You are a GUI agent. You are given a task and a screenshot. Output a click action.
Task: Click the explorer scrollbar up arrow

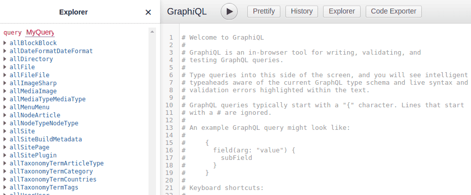(152, 32)
